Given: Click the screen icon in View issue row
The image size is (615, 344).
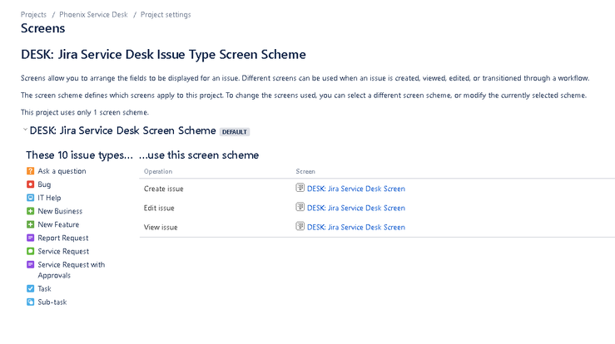Looking at the screenshot, I should (x=300, y=226).
